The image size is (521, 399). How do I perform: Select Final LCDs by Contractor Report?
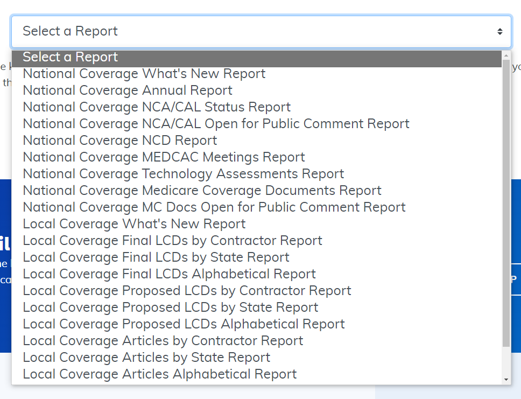click(x=172, y=241)
